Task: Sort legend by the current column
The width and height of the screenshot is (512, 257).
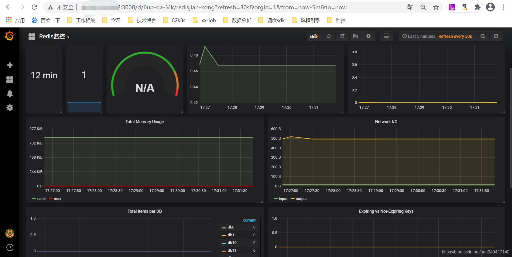Action: [249, 220]
